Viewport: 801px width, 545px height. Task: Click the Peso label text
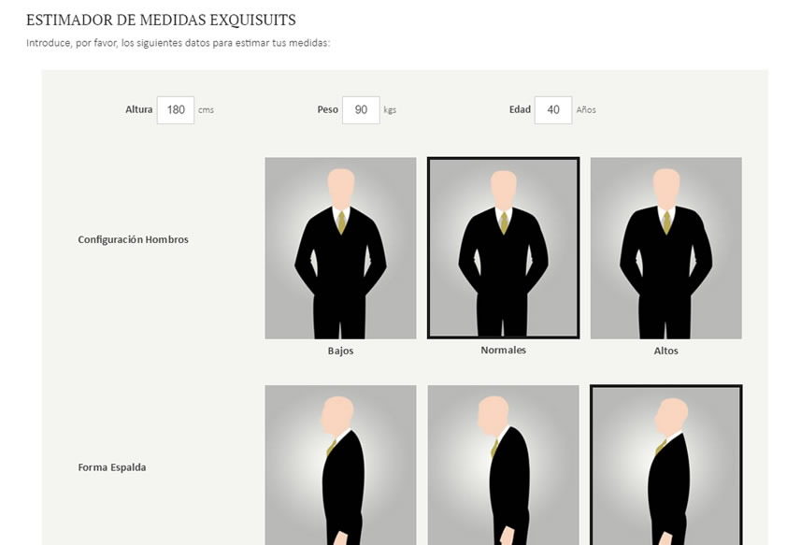[327, 109]
